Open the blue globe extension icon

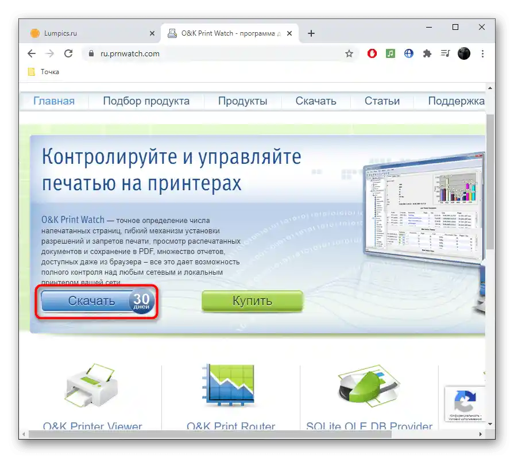tap(409, 53)
